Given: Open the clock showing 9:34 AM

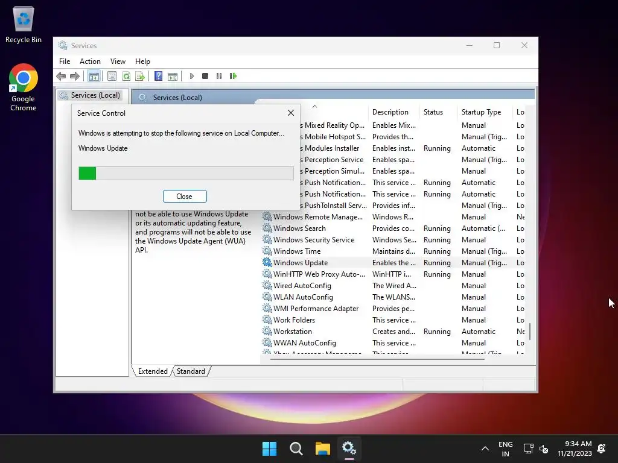Looking at the screenshot, I should (575, 449).
